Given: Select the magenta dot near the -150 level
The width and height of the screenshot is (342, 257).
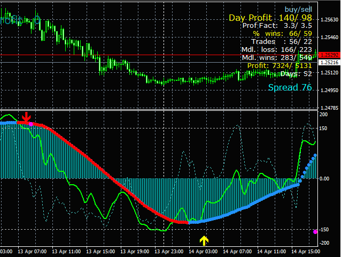Looking at the screenshot, I should tap(315, 231).
